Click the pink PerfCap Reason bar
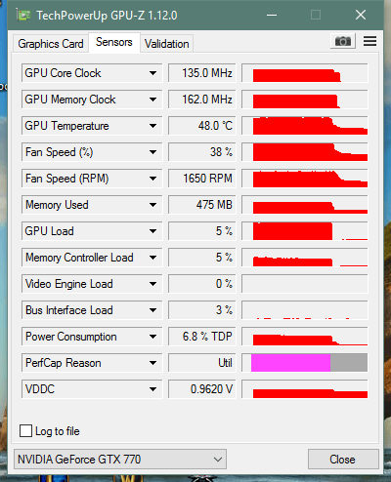This screenshot has width=391, height=482. tap(290, 363)
